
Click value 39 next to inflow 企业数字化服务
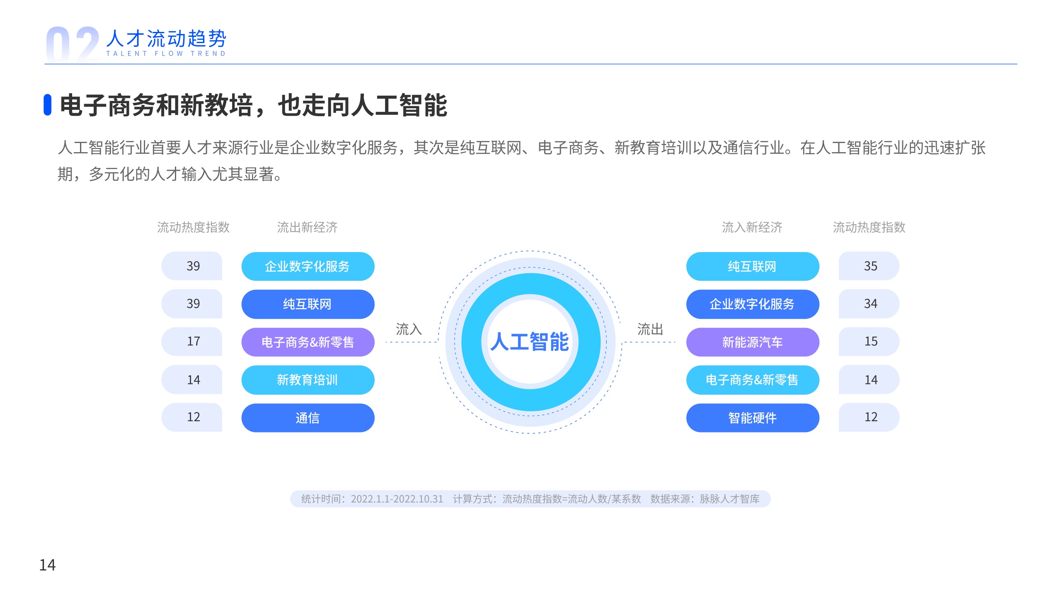(x=192, y=266)
